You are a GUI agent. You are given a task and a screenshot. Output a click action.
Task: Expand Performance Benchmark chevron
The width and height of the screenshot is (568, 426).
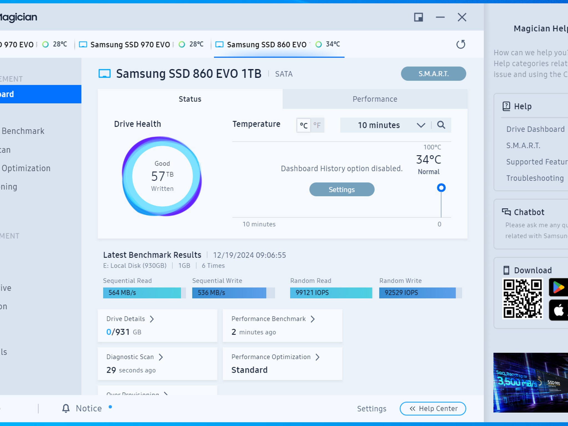[313, 319]
